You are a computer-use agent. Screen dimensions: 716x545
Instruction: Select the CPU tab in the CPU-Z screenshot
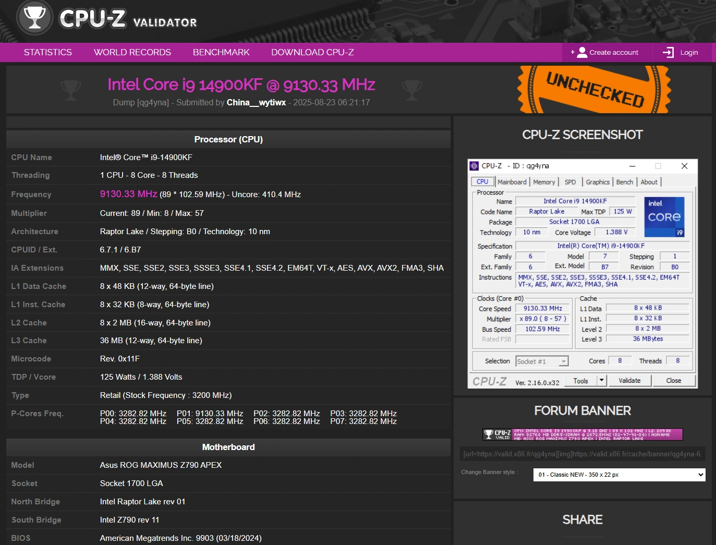(x=482, y=181)
